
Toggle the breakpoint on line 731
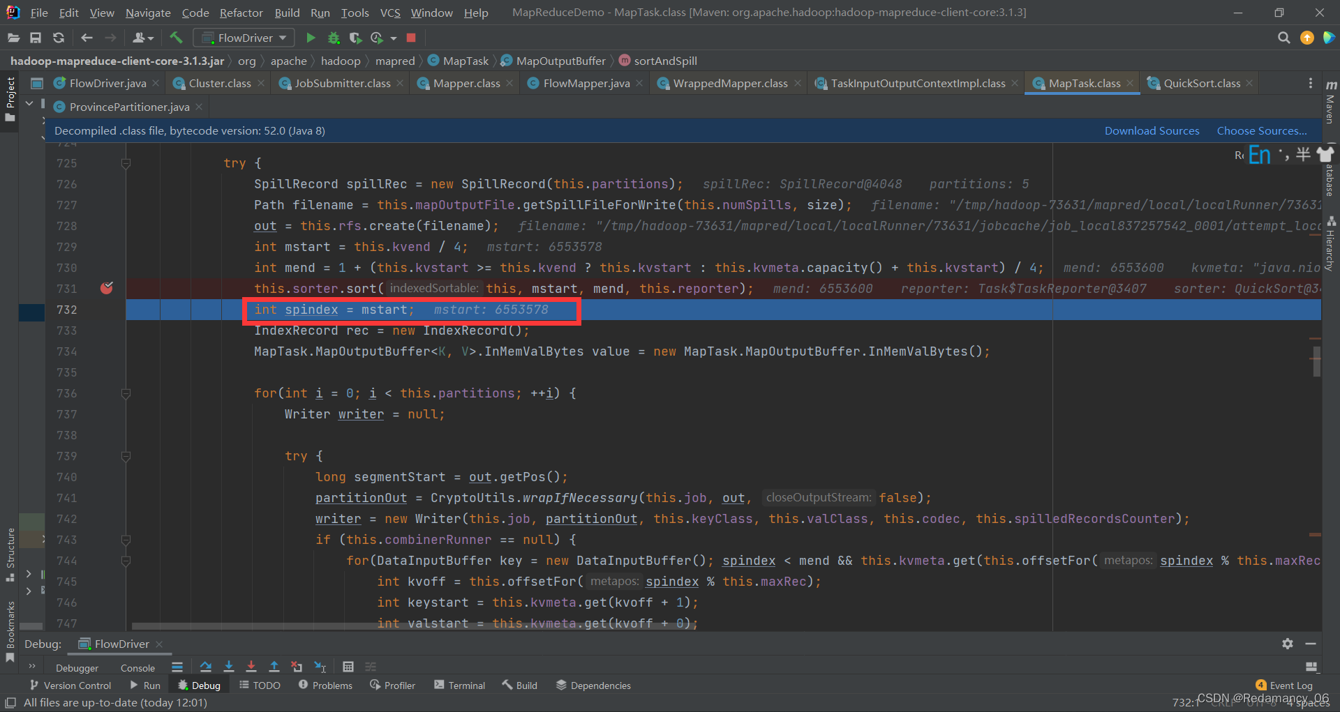(107, 288)
